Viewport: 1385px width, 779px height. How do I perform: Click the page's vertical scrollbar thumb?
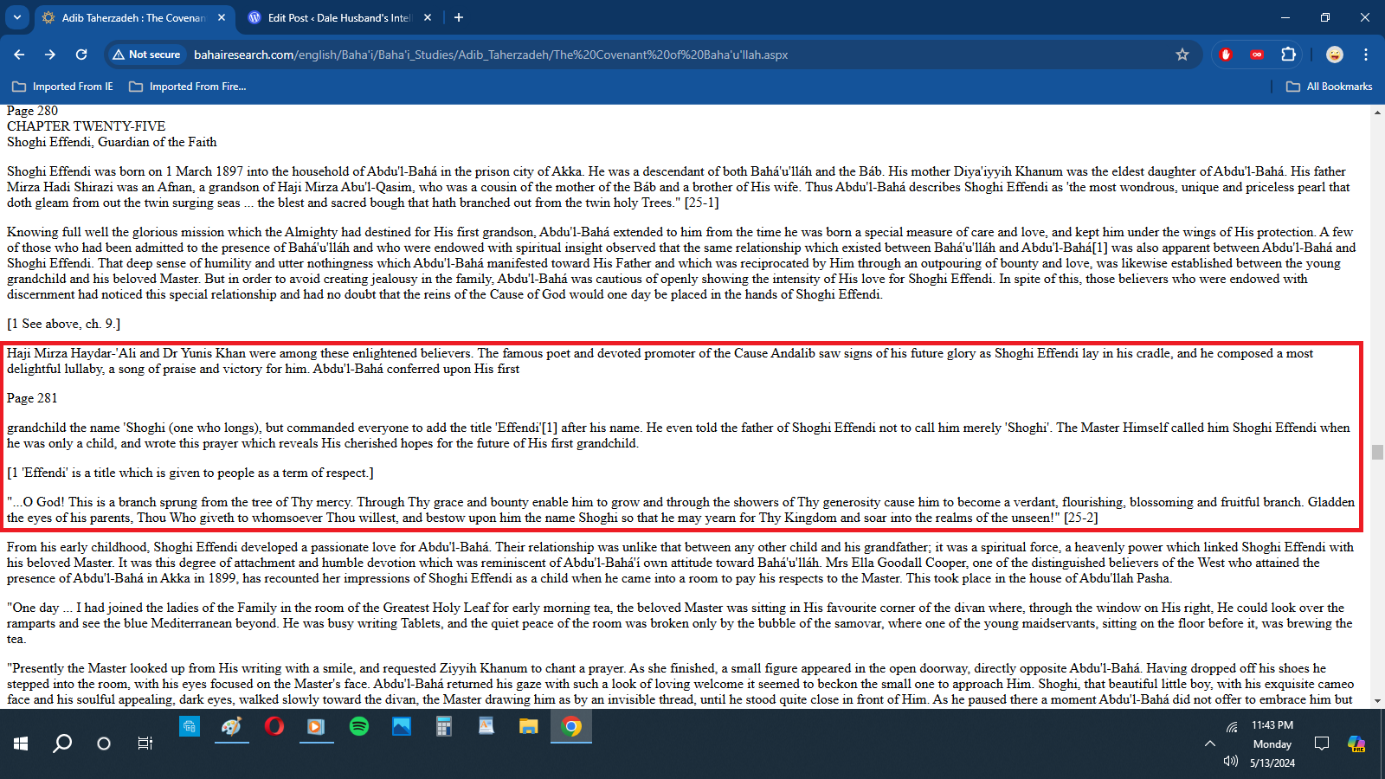[1377, 452]
